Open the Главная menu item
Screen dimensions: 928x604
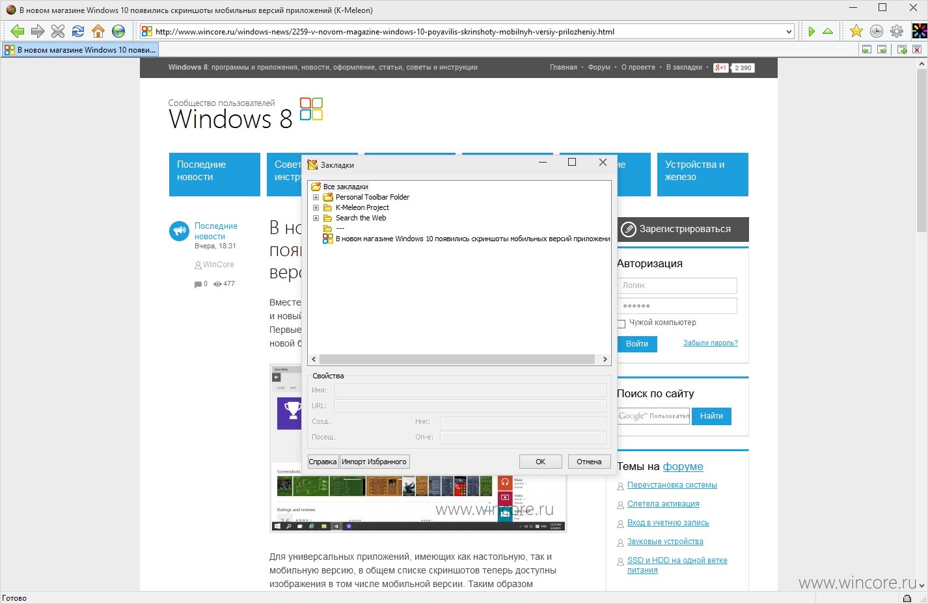coord(563,68)
